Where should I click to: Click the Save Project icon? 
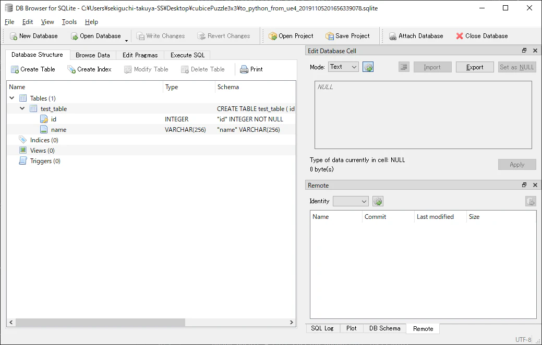329,36
